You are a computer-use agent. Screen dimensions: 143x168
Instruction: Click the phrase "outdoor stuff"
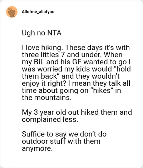(x=44, y=141)
